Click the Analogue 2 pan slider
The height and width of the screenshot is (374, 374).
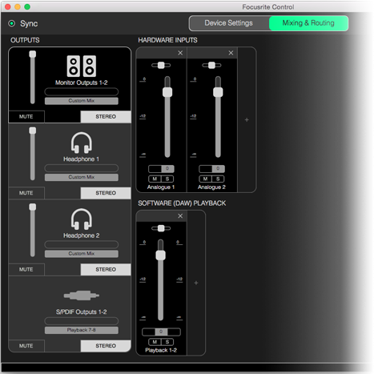point(211,66)
